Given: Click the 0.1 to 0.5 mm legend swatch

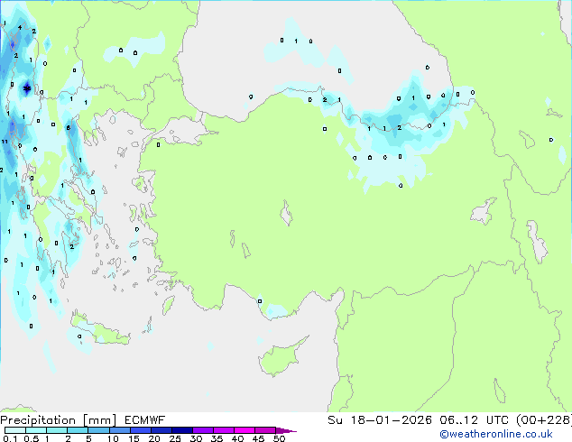Looking at the screenshot, I should [x=15, y=430].
